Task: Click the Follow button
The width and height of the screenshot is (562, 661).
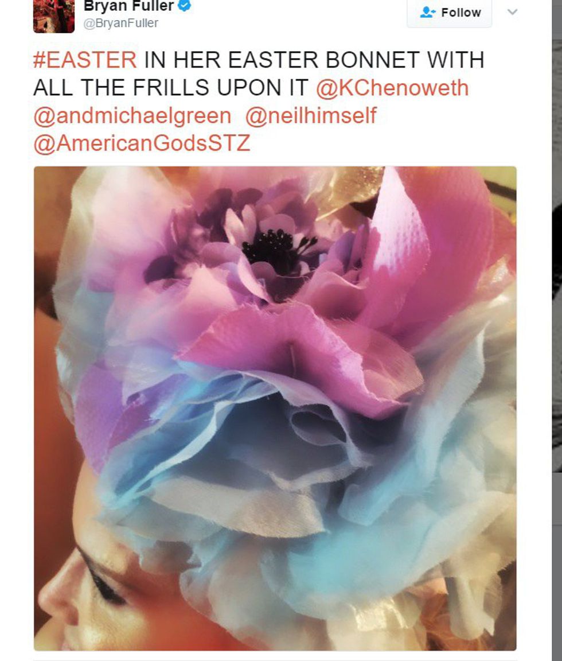Action: point(449,13)
